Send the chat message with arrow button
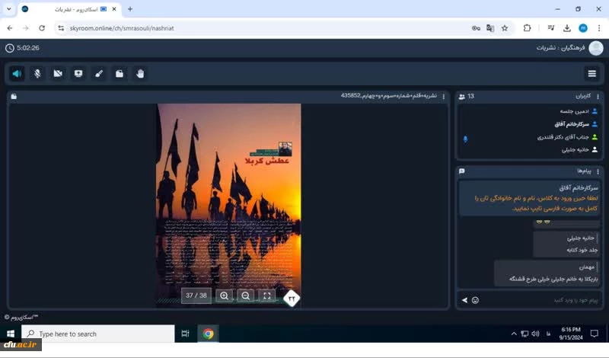Screen dimensions: 609x358 point(464,300)
